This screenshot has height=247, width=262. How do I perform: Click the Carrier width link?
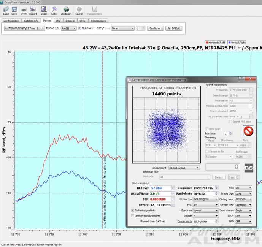tap(184, 221)
